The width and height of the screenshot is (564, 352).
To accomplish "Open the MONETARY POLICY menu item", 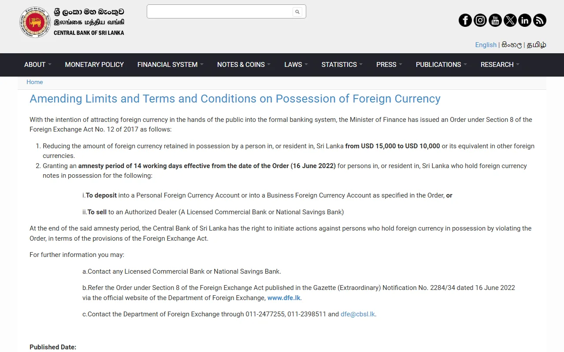I will coord(94,65).
